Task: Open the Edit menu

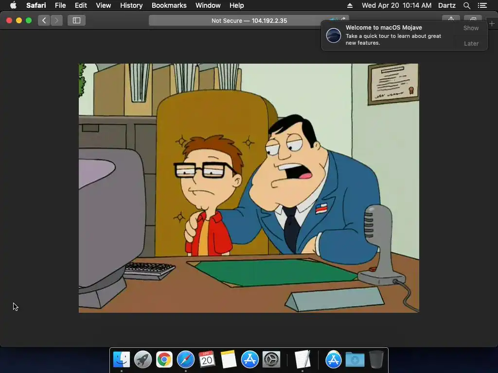Action: pos(81,5)
